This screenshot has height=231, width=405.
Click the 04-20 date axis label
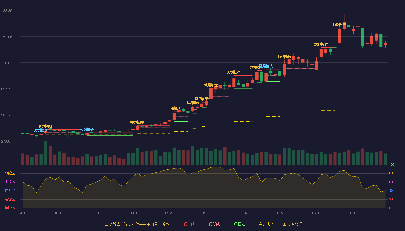click(169, 213)
